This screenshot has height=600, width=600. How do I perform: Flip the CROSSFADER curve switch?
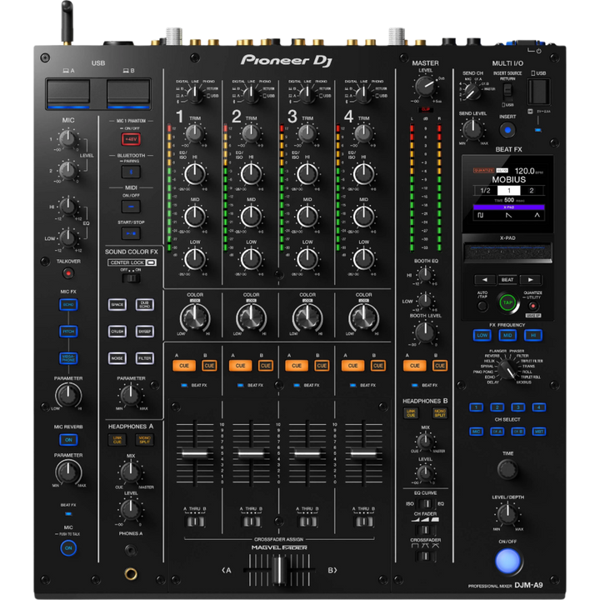[425, 556]
